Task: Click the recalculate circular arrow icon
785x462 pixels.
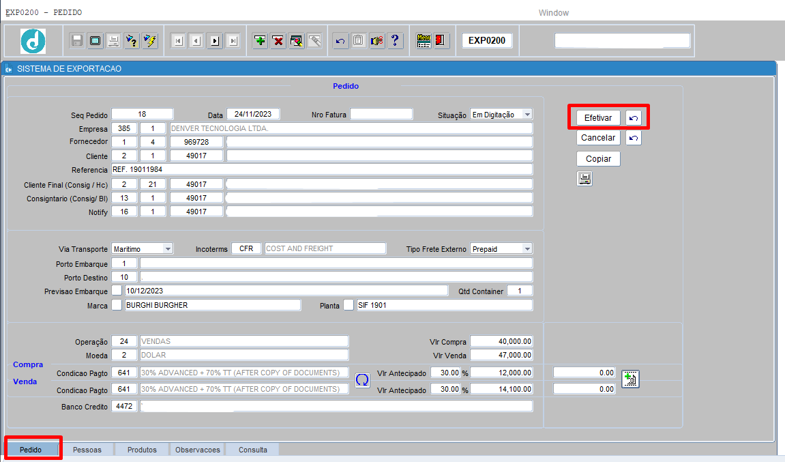Action: [x=362, y=380]
